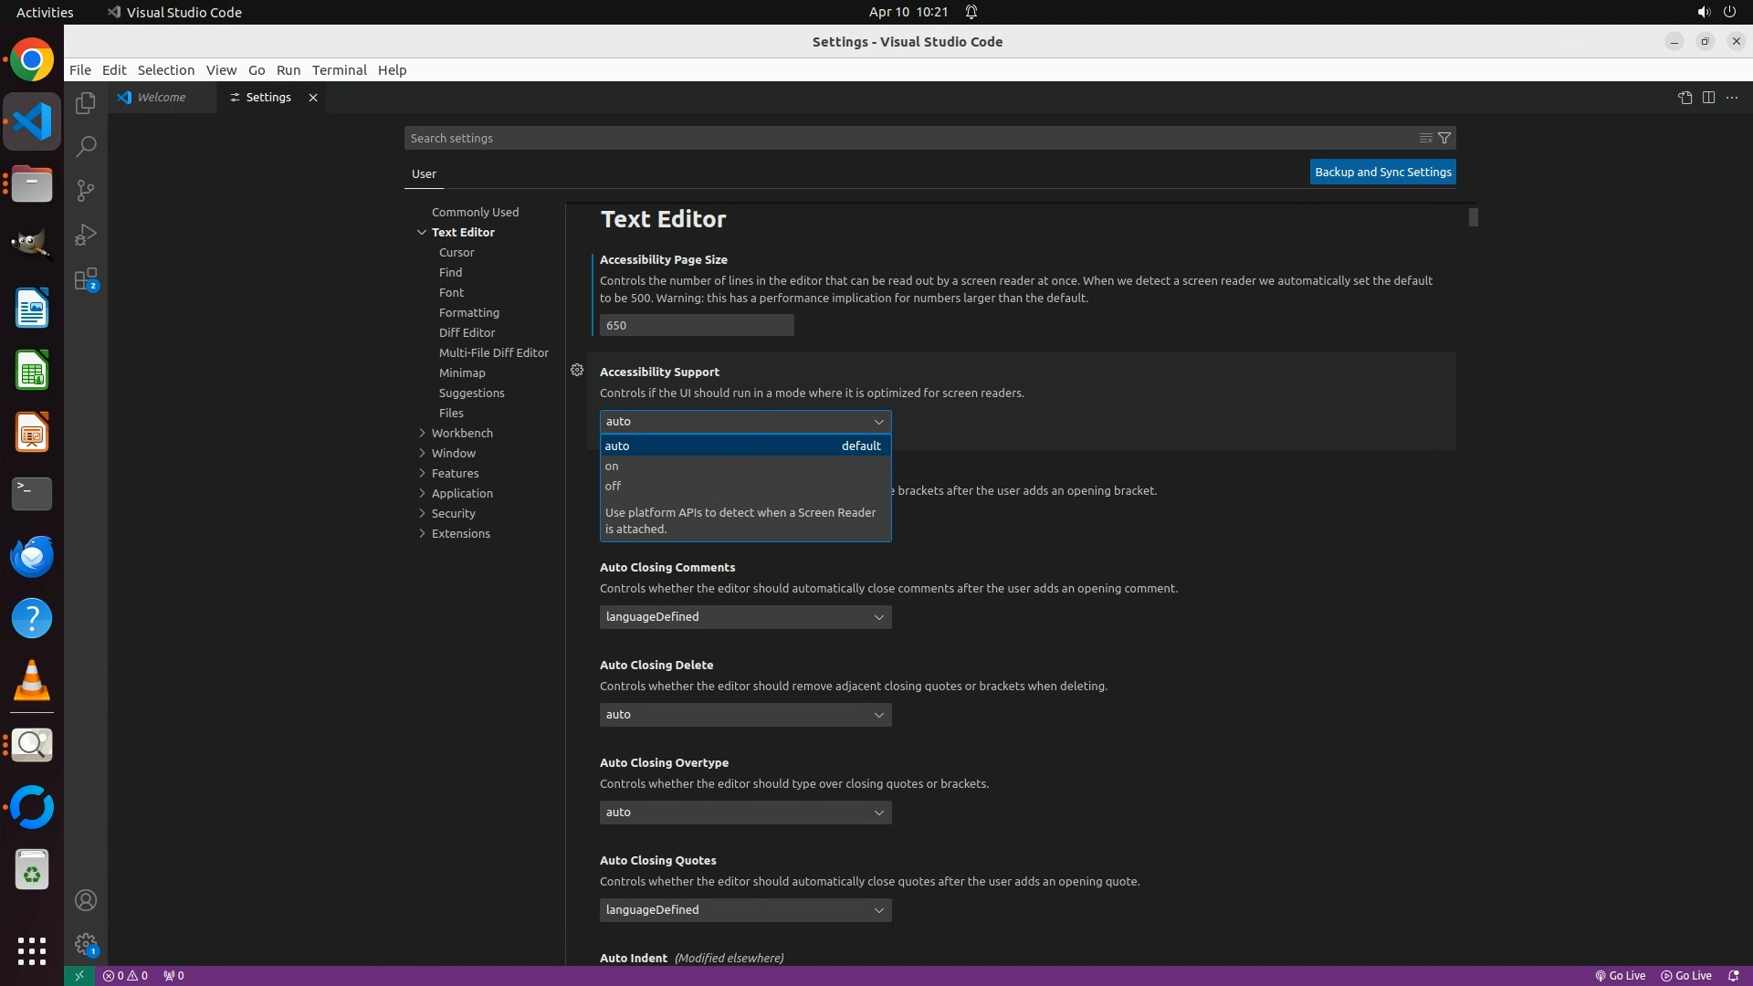The height and width of the screenshot is (986, 1753).
Task: Click the Split Editor Right icon
Action: pos(1708,98)
